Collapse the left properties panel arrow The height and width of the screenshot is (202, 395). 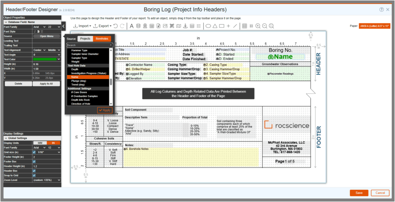coord(64,26)
